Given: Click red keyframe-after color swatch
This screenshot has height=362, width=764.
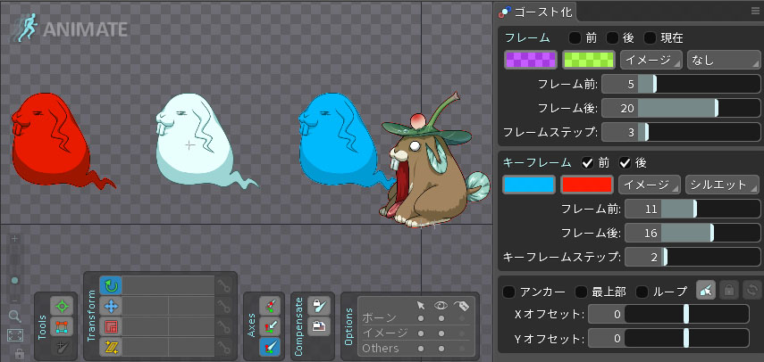Looking at the screenshot, I should coord(587,185).
